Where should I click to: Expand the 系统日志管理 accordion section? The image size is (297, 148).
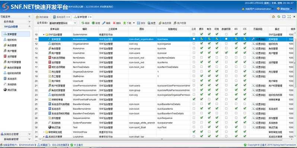pyautogui.click(x=29, y=134)
